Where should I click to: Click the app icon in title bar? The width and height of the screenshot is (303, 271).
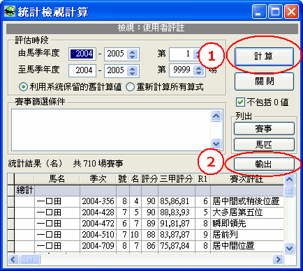(10, 12)
